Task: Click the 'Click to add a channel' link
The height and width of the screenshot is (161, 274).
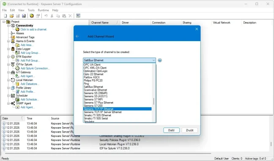Action: (33, 29)
